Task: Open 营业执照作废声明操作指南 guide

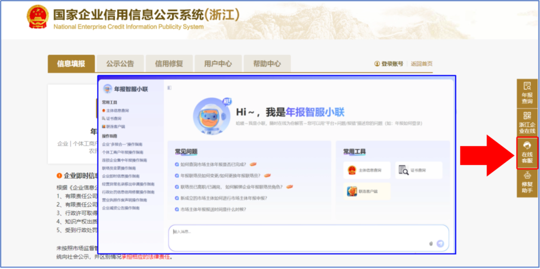Action: click(124, 200)
